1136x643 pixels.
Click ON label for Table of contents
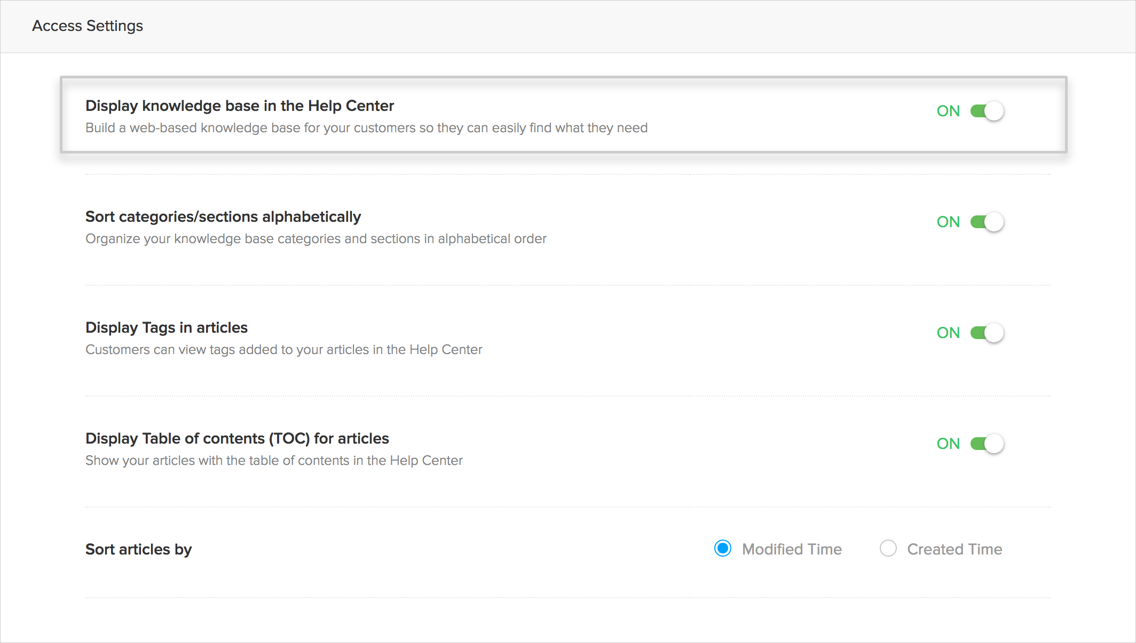pos(948,444)
